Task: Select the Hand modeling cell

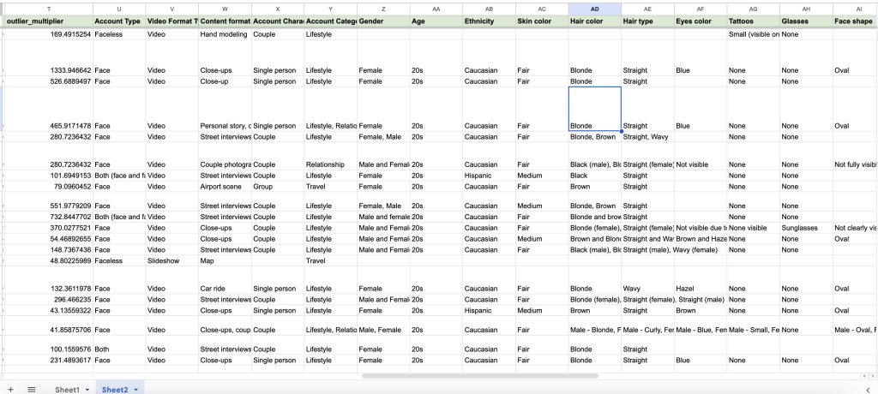Action: [x=224, y=34]
